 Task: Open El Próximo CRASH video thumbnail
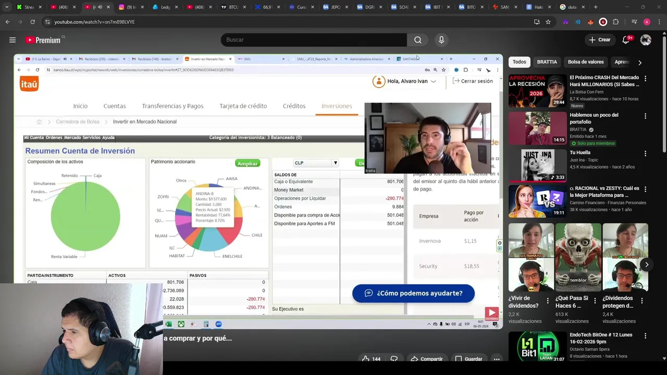pos(537,91)
